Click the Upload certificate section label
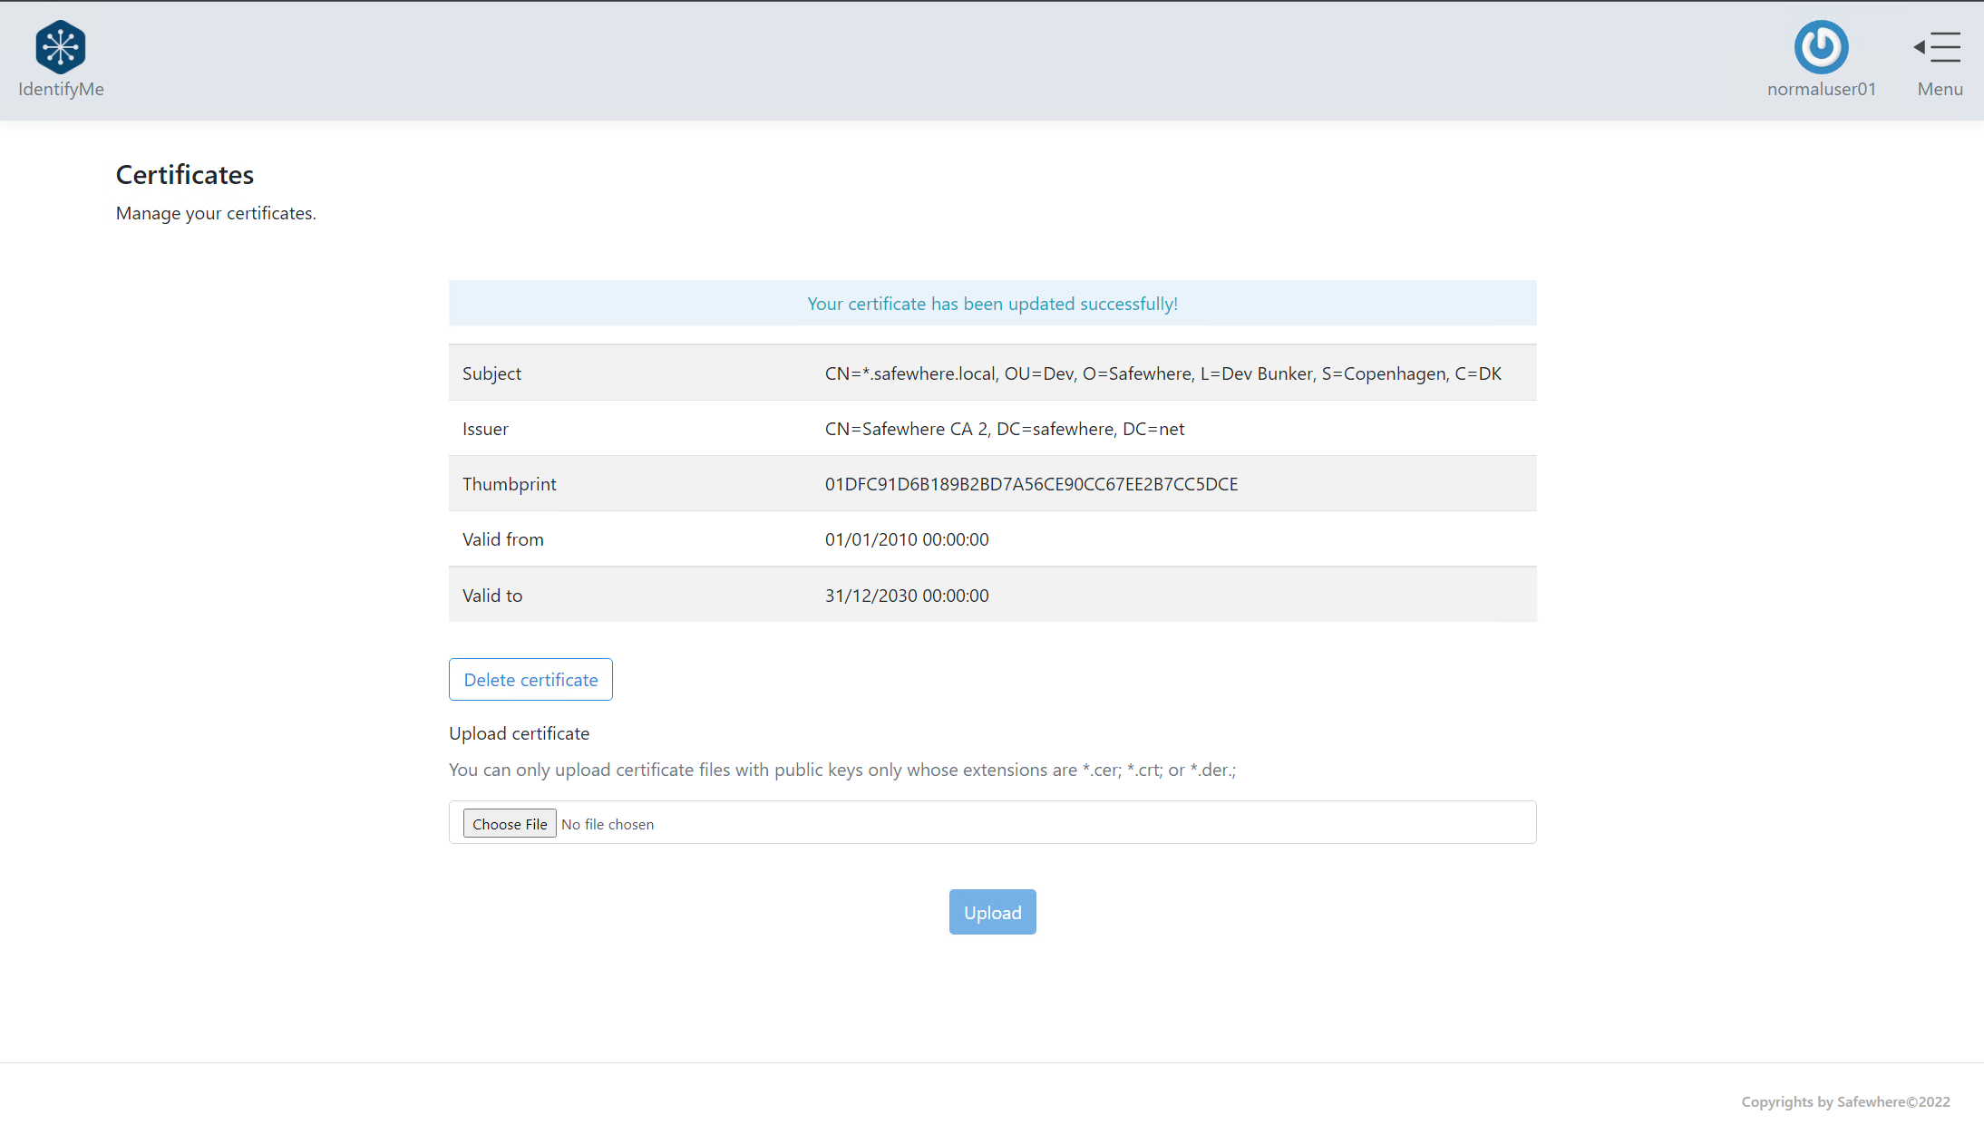The width and height of the screenshot is (1984, 1134). (x=519, y=733)
